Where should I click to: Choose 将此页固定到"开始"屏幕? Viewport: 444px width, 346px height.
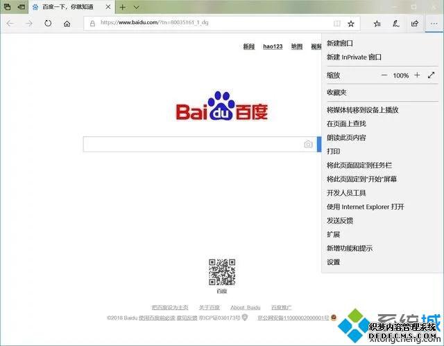pos(361,179)
